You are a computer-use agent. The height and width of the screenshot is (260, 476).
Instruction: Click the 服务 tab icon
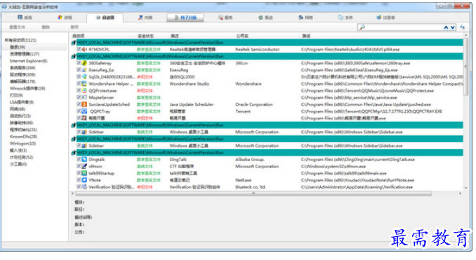220,18
